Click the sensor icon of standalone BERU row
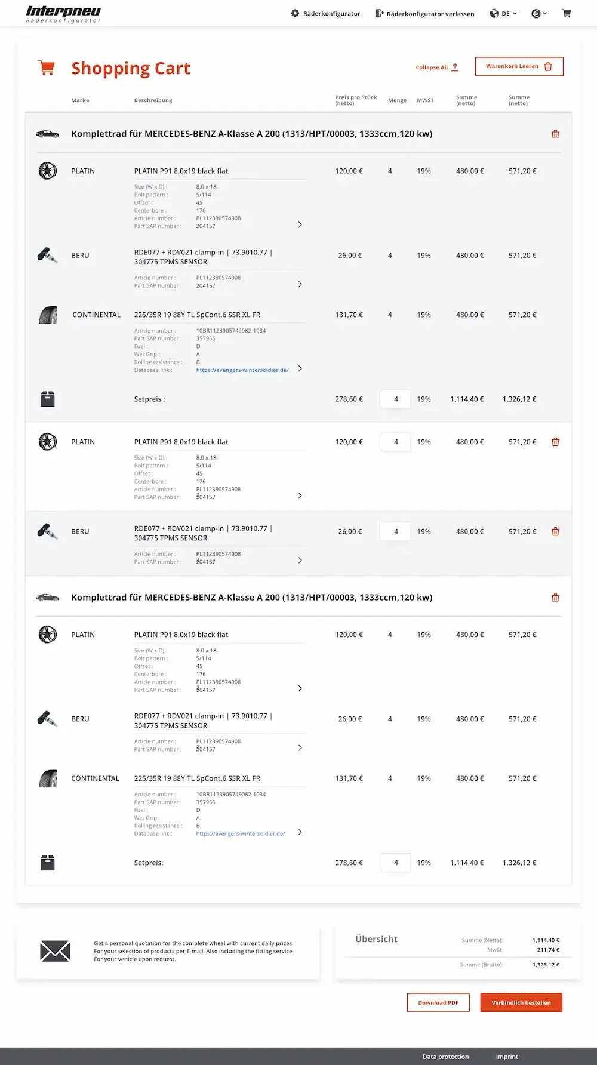 [48, 531]
